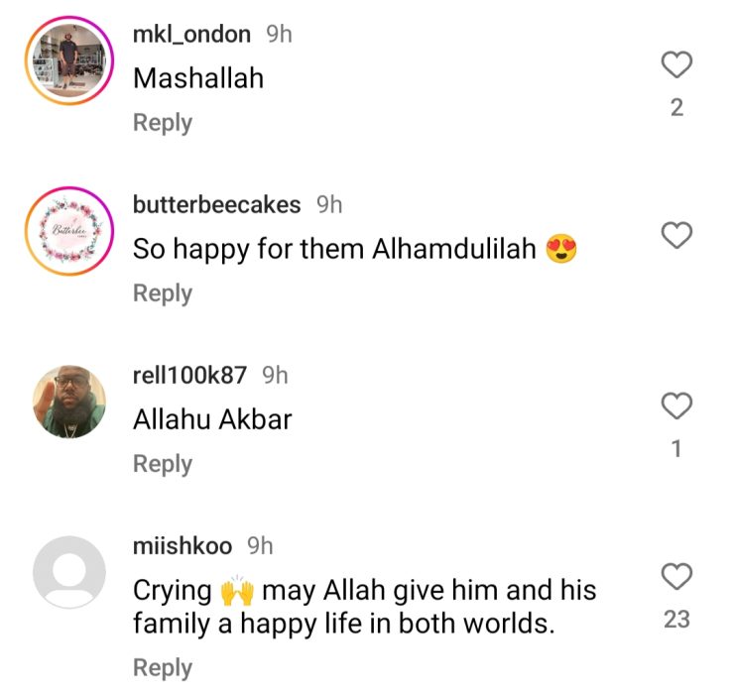Open the rell100k87 username link
The width and height of the screenshot is (734, 692).
point(189,375)
